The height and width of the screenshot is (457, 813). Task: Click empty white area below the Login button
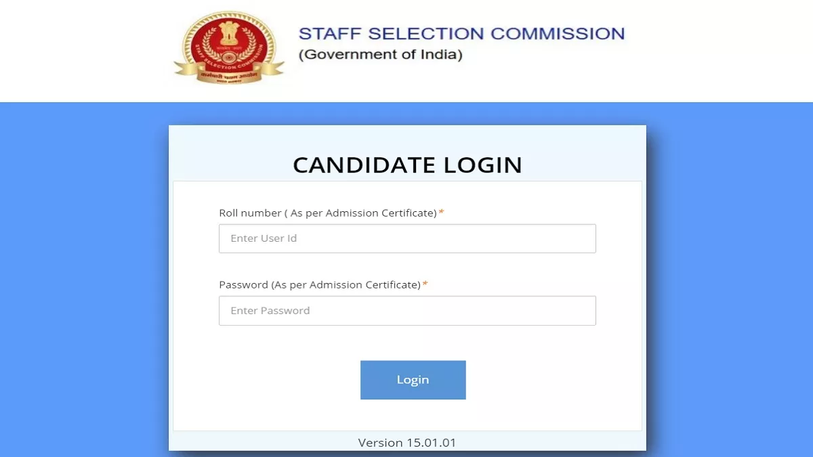pos(407,415)
